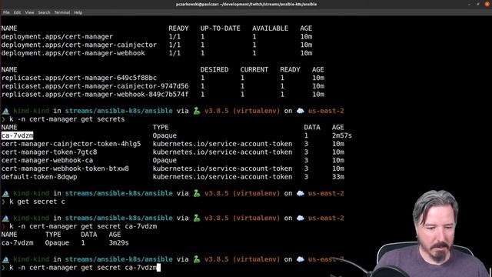Click the 2m57s age value

tap(341, 135)
